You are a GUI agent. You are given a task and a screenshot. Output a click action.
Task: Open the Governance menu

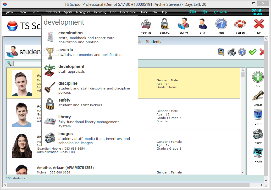coord(128,12)
